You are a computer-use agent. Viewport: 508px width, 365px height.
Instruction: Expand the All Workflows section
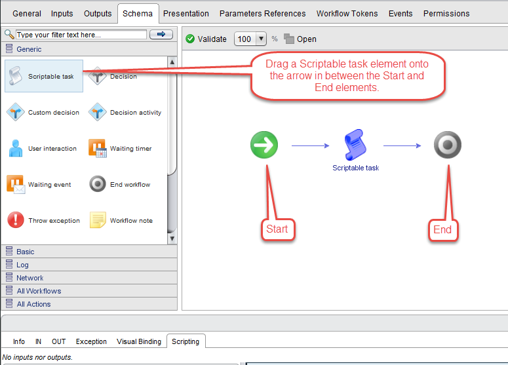click(39, 291)
